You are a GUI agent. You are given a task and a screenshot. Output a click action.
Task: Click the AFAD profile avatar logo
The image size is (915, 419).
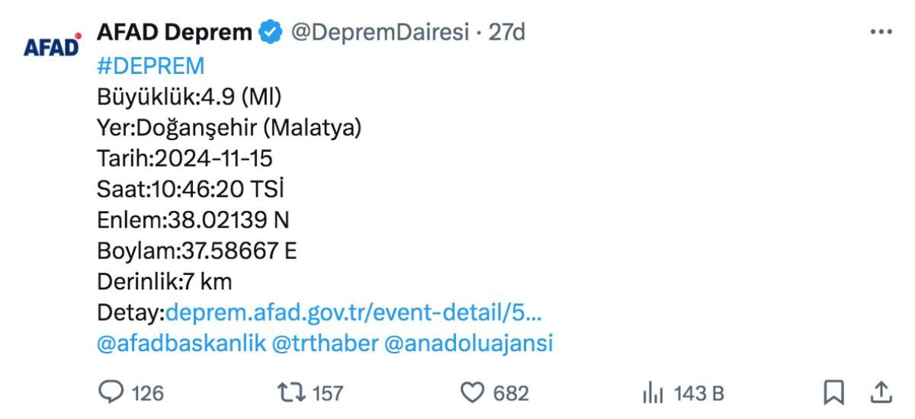click(52, 46)
